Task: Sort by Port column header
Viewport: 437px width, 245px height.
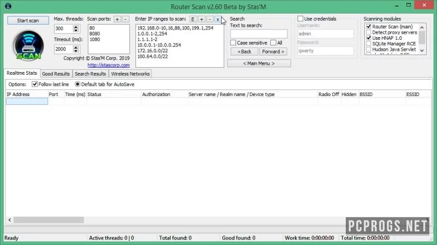Action: [x=56, y=94]
